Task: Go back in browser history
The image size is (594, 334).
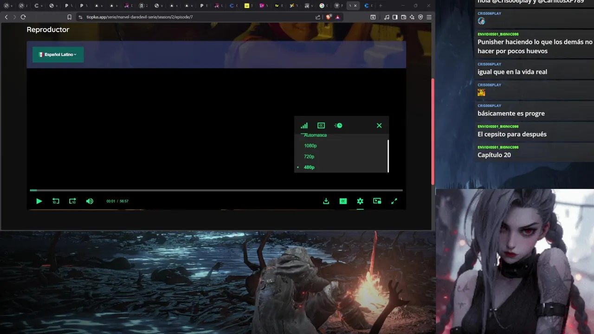Action: point(6,17)
